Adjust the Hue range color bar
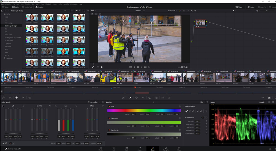The image size is (276, 151). [144, 110]
